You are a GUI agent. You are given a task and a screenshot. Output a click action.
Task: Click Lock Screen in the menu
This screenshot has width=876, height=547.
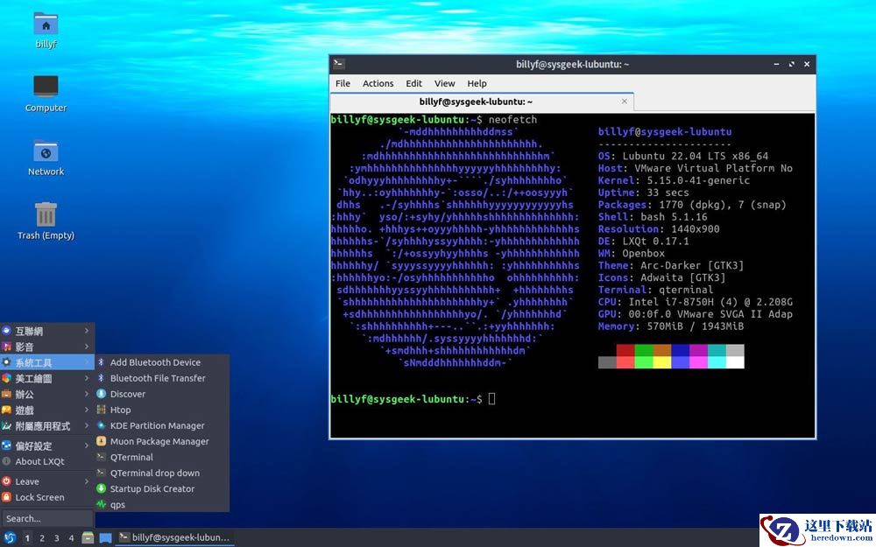(47, 497)
